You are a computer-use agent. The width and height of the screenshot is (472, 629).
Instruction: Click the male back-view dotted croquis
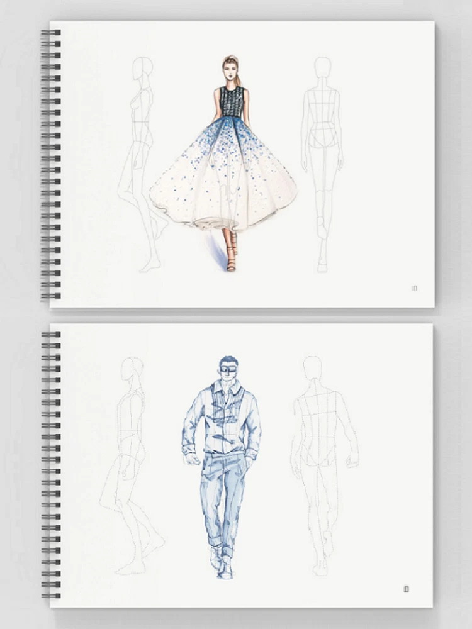point(324,465)
